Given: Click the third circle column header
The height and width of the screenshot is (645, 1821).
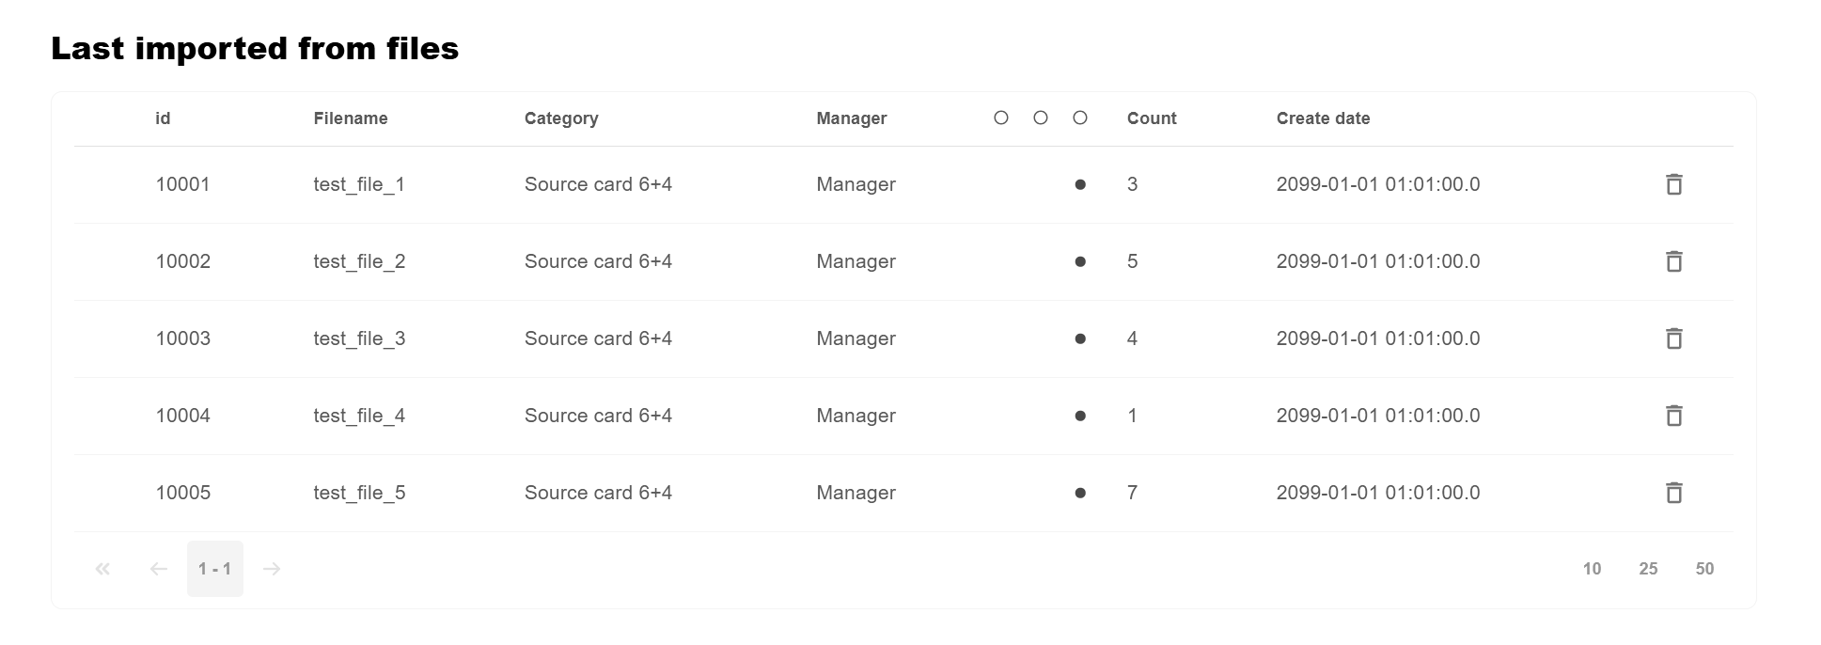Looking at the screenshot, I should (1080, 118).
